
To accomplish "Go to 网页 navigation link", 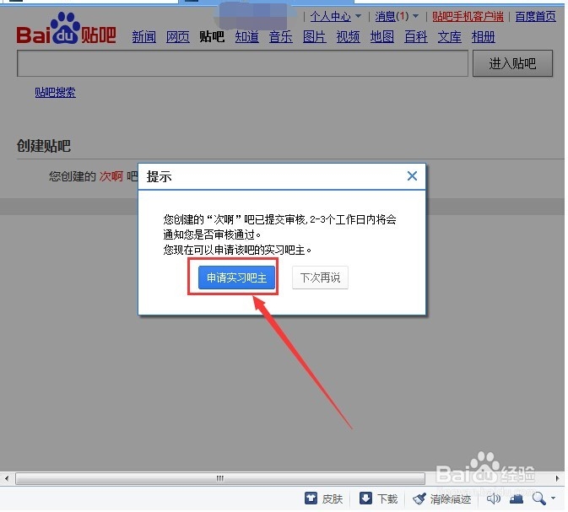I will tap(178, 37).
